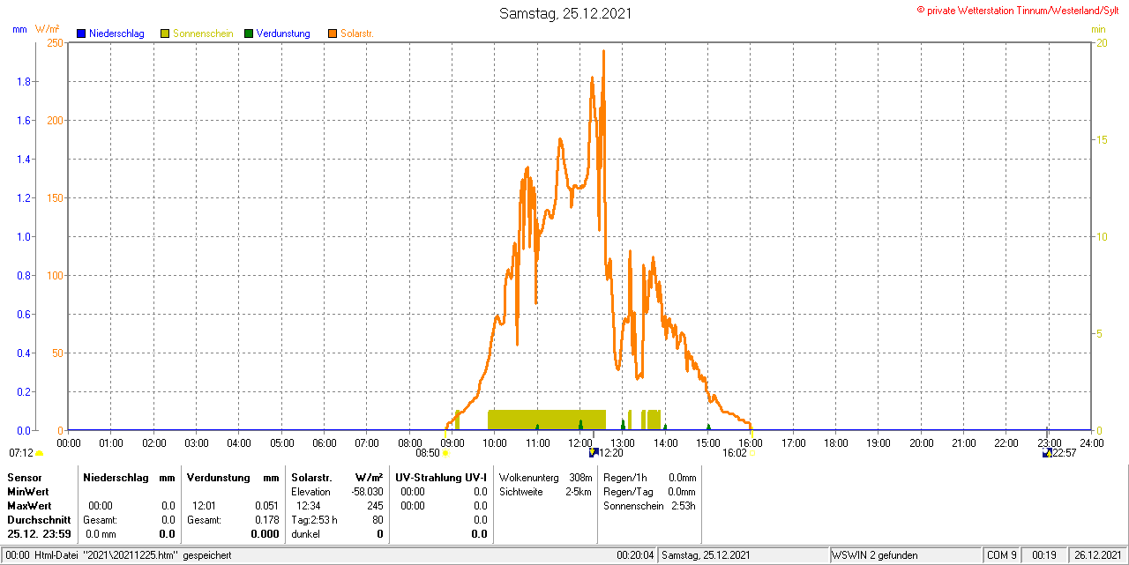The width and height of the screenshot is (1129, 565).
Task: Click the green Verdunstung legend swatch
Action: [x=249, y=33]
